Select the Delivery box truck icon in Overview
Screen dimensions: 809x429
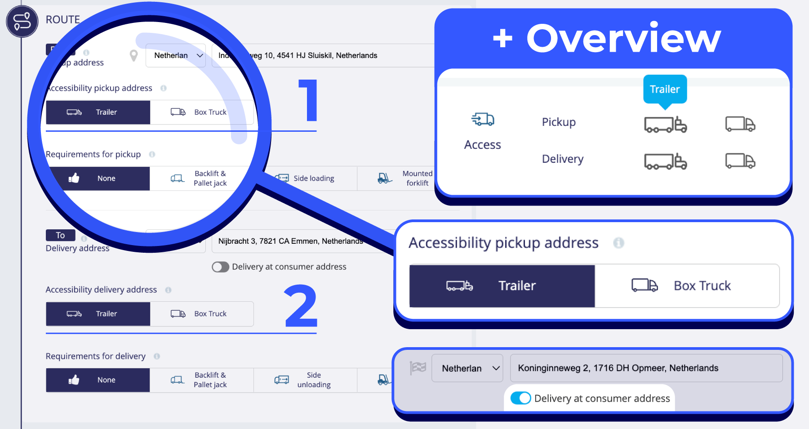pyautogui.click(x=740, y=161)
